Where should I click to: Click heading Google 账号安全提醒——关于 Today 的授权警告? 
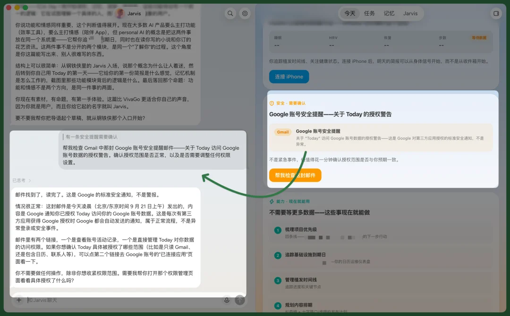(330, 114)
